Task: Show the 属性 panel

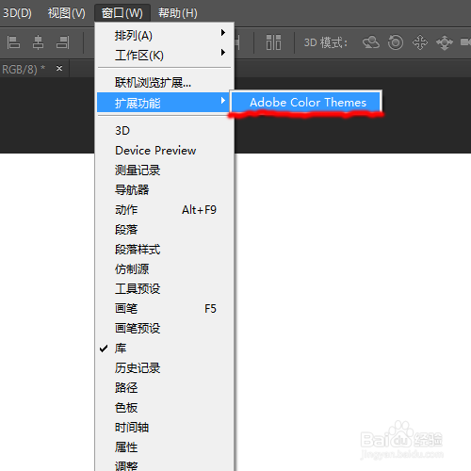Action: (165, 447)
